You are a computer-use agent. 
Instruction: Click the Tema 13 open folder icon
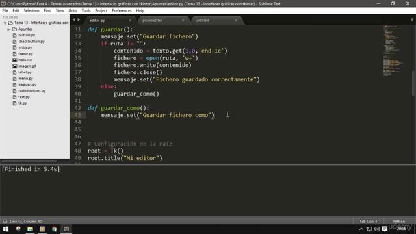point(10,23)
